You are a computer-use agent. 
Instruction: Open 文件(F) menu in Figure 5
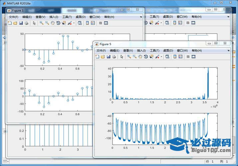(101, 50)
